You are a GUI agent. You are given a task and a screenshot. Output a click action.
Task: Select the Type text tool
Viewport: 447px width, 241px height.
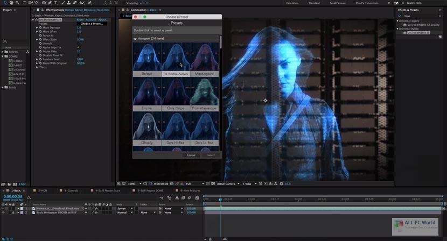[55, 3]
